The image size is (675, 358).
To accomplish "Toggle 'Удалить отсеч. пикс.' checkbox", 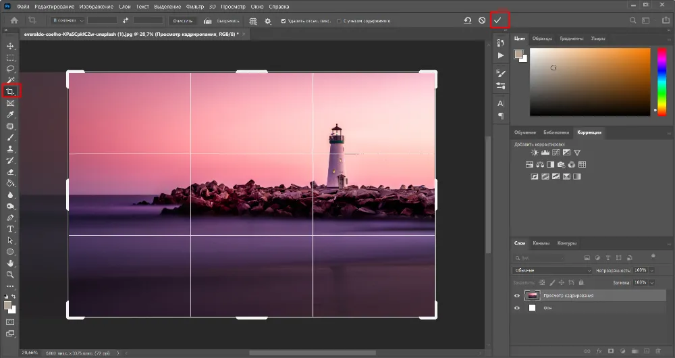I will click(x=283, y=21).
